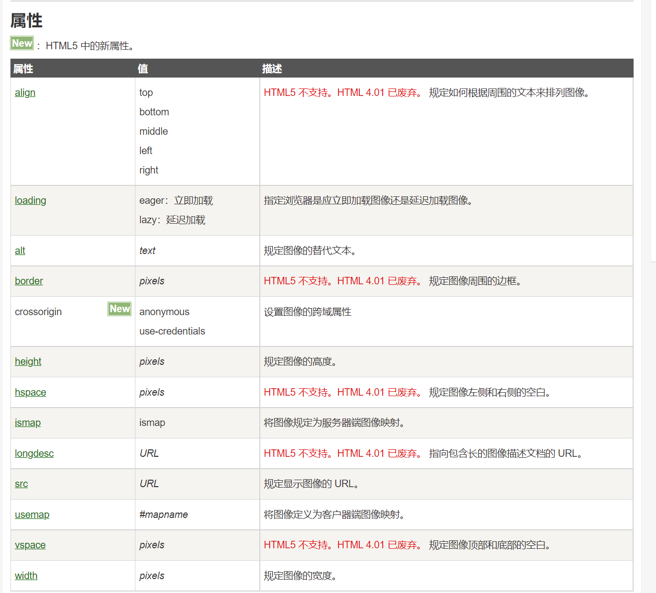Click the usemap attribute link
The width and height of the screenshot is (656, 593).
32,515
